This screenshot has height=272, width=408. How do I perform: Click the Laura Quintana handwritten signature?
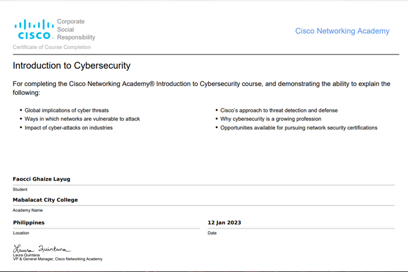[42, 249]
